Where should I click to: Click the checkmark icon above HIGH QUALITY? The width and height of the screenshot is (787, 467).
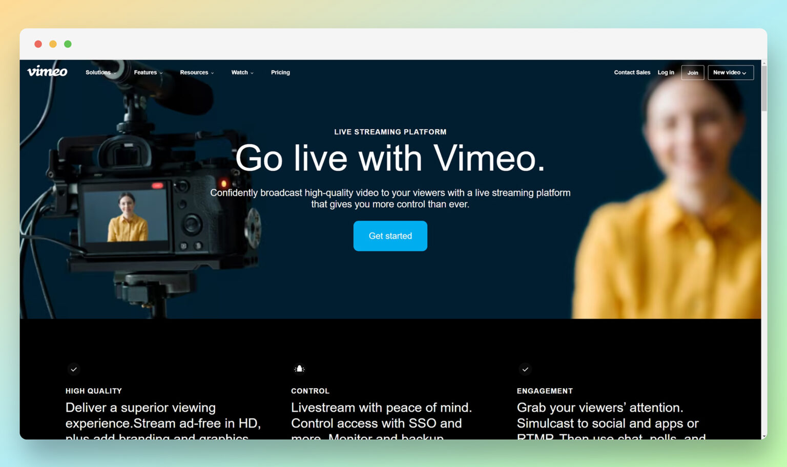pos(74,369)
